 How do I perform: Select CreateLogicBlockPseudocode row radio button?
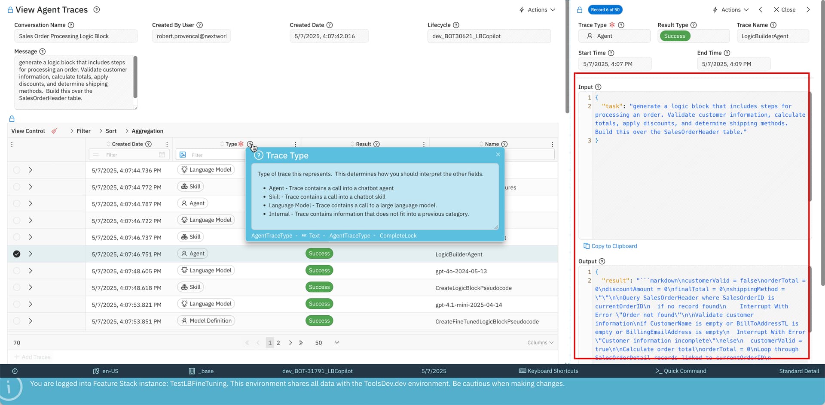pyautogui.click(x=17, y=287)
